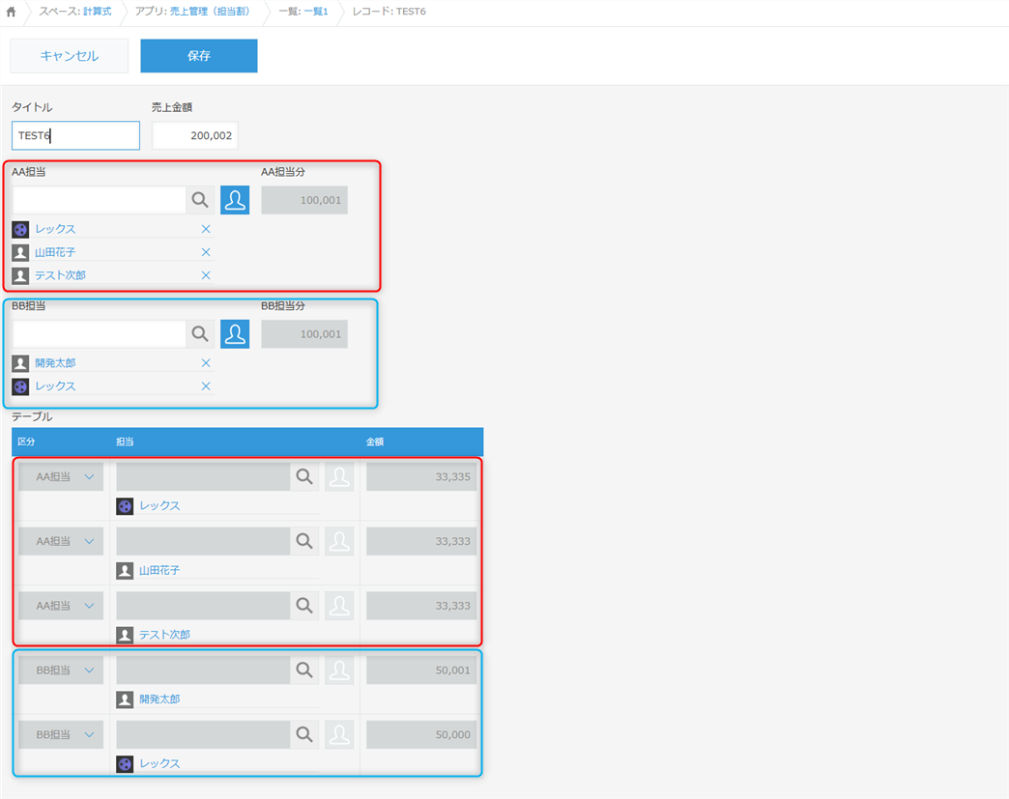Image resolution: width=1009 pixels, height=799 pixels.
Task: Click search icon in table row above テスト次郎
Action: coord(304,606)
